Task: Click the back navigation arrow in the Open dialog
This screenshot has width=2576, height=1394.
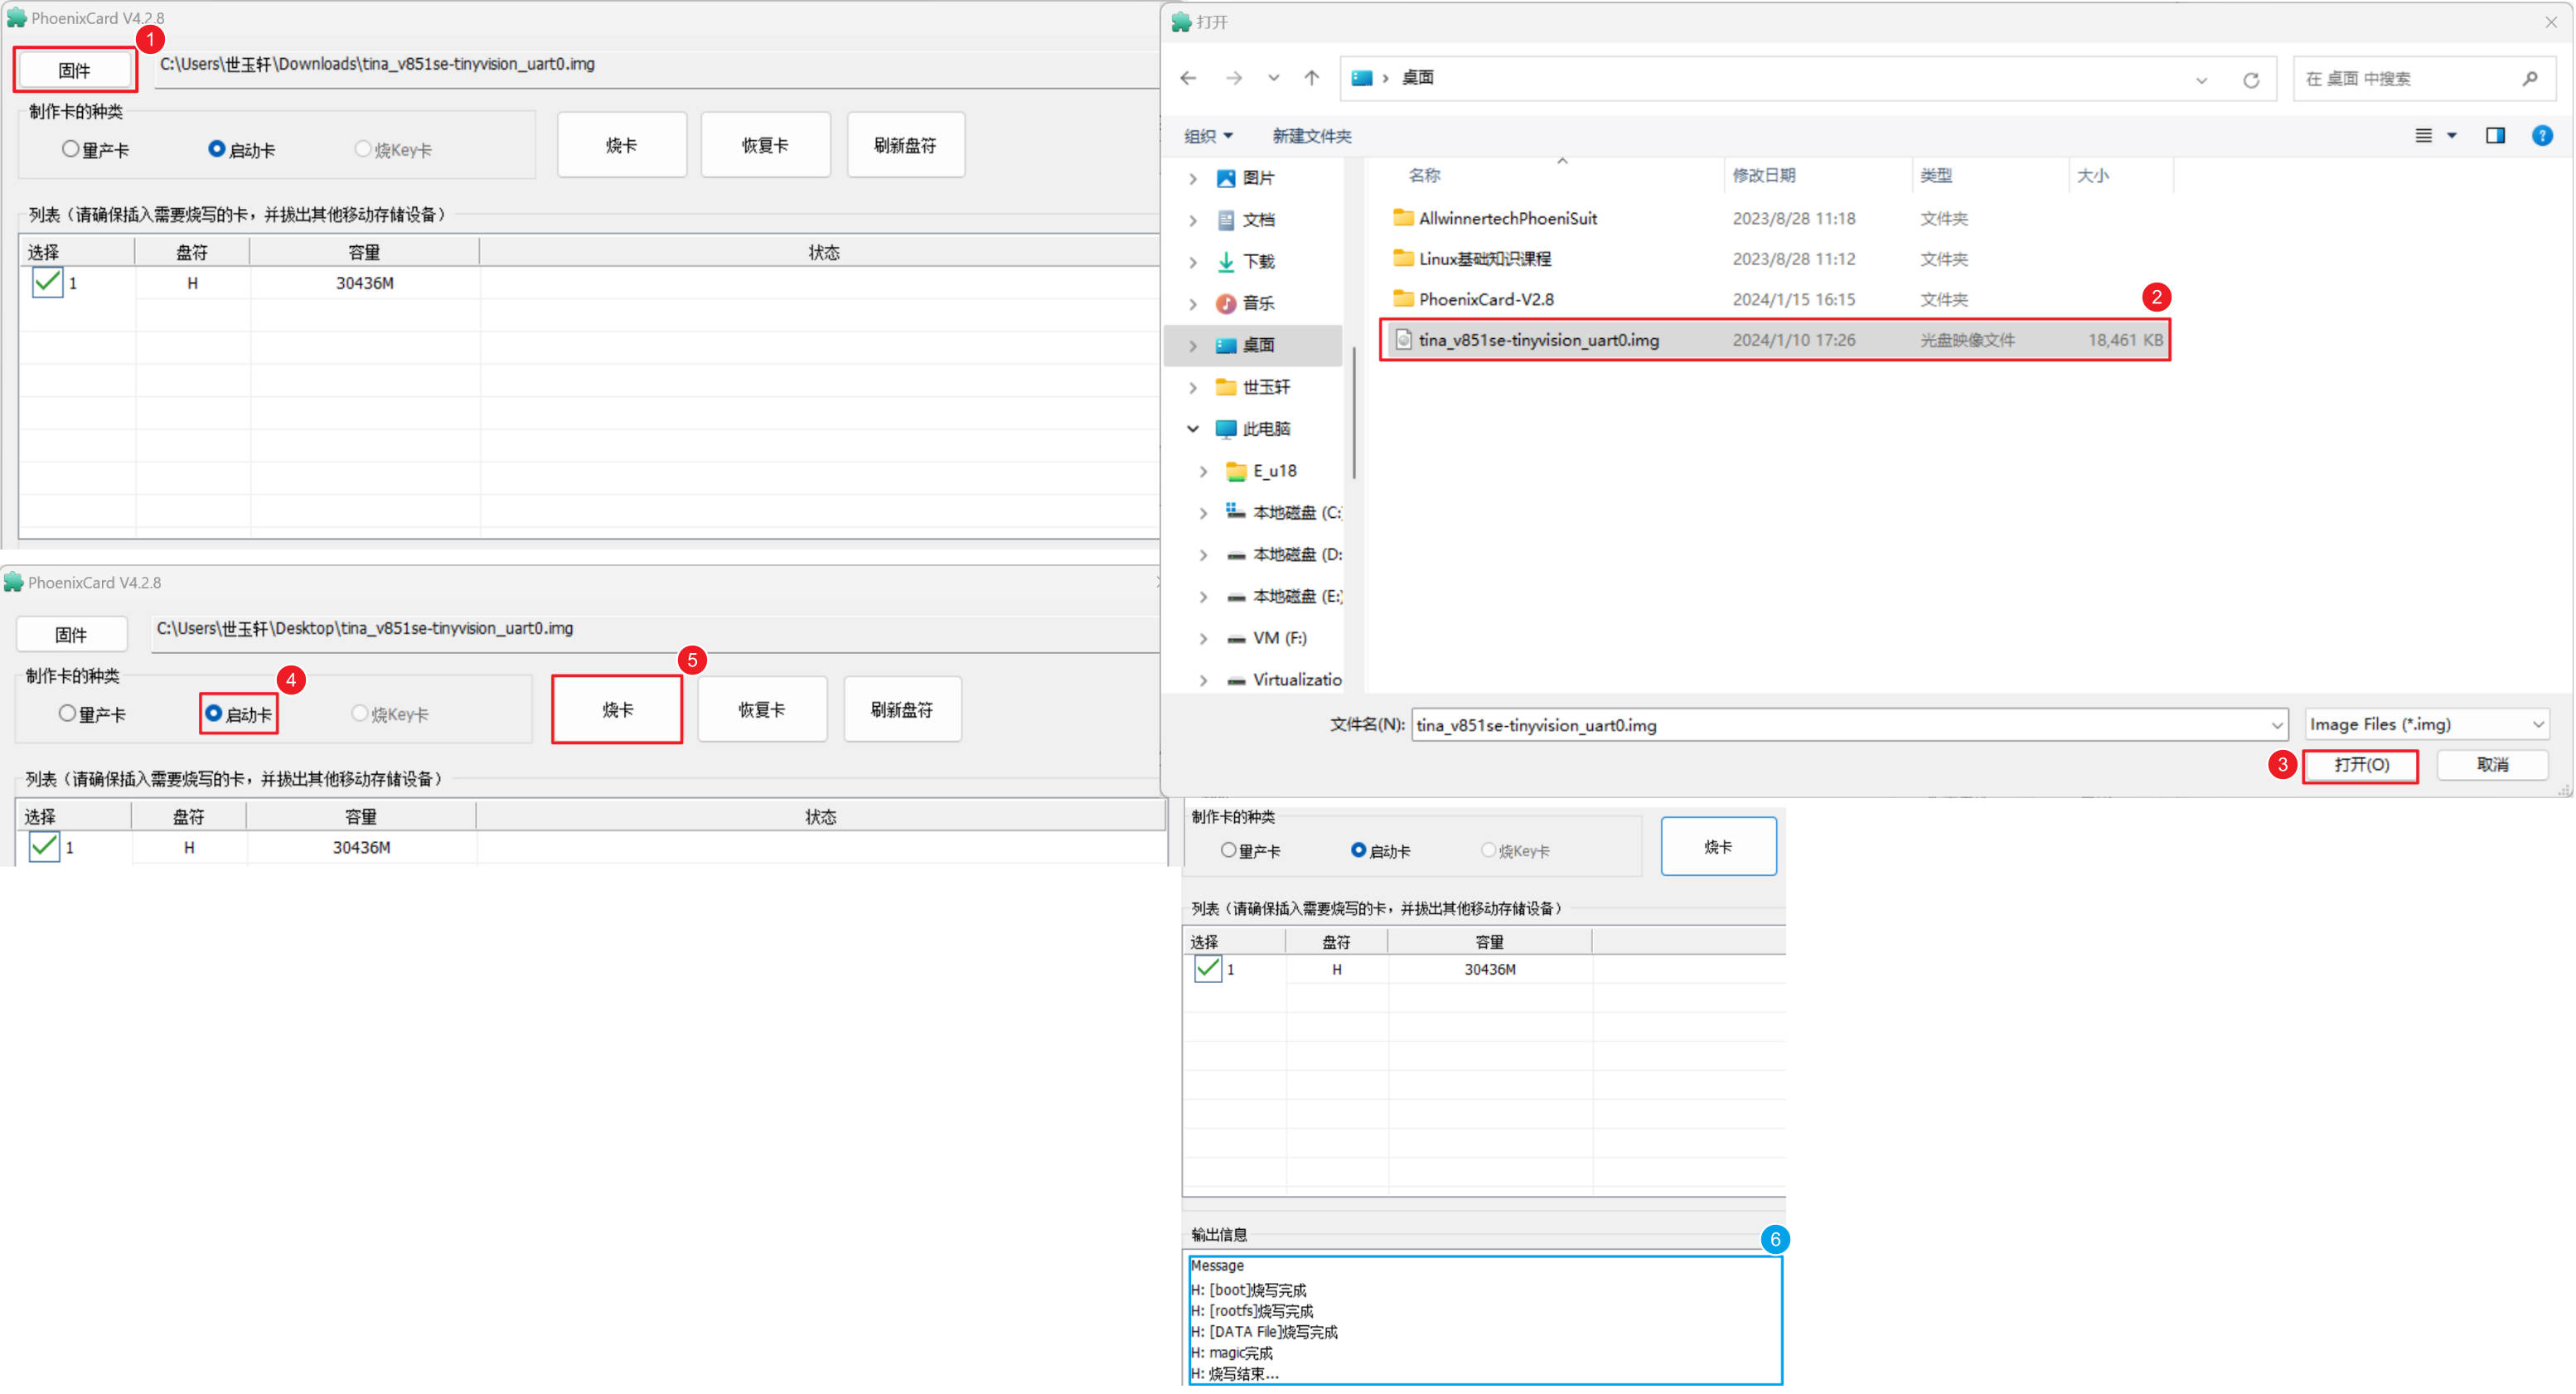Action: [x=1189, y=78]
